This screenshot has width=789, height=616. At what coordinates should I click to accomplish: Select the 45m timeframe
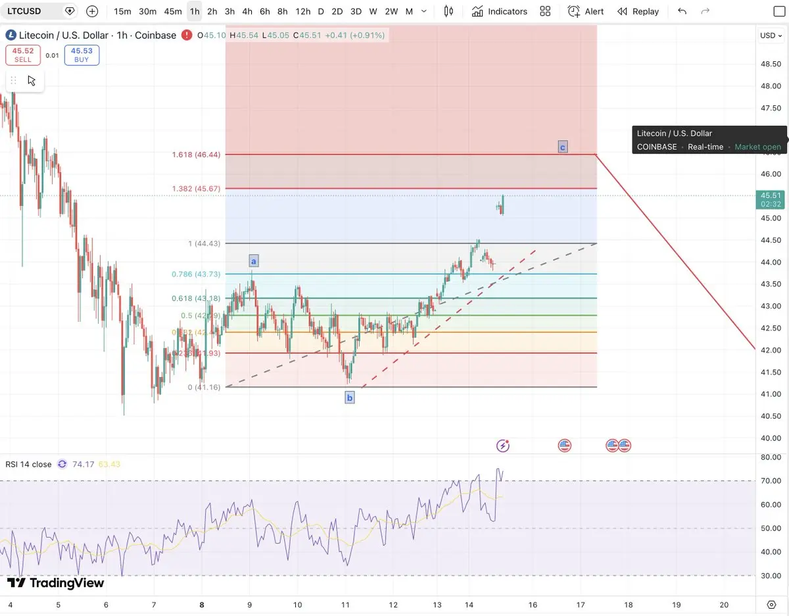173,11
